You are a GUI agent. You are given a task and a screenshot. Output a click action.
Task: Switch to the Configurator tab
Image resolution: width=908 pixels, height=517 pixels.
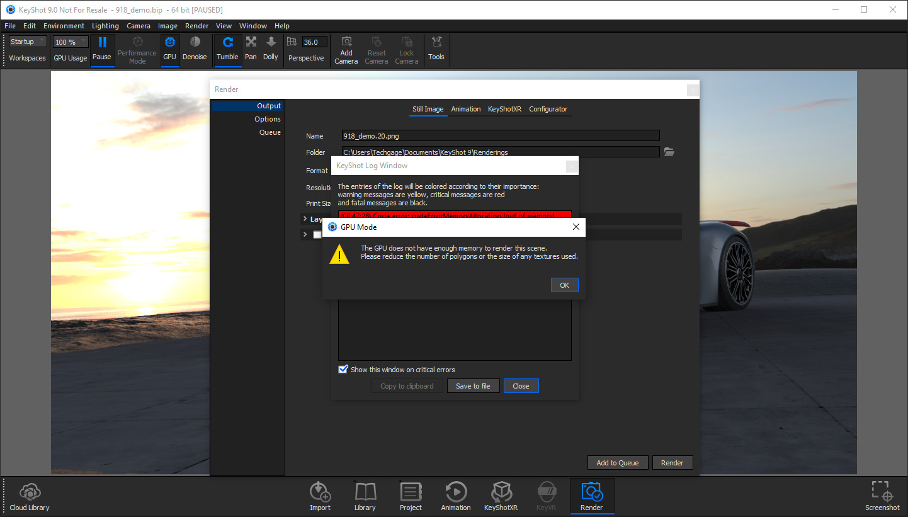pos(548,109)
